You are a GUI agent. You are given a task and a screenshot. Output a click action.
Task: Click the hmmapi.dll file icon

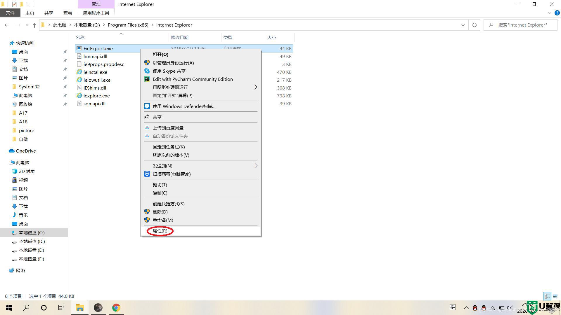tap(79, 56)
